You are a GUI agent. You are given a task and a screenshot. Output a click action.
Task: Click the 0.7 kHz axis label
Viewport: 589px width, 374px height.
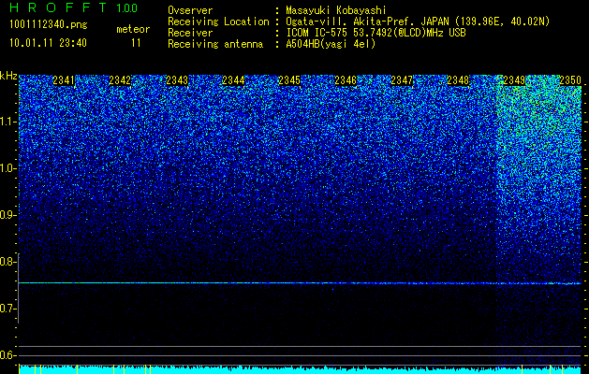[x=8, y=309]
